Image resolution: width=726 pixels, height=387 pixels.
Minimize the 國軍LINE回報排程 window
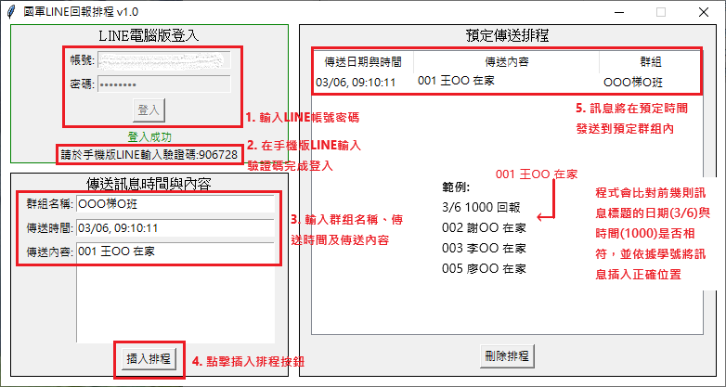pyautogui.click(x=619, y=12)
